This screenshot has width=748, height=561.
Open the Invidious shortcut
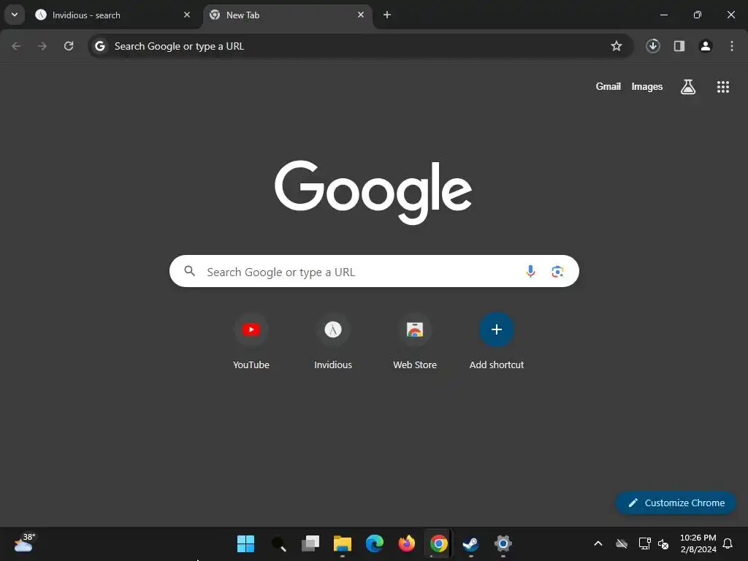pyautogui.click(x=333, y=342)
